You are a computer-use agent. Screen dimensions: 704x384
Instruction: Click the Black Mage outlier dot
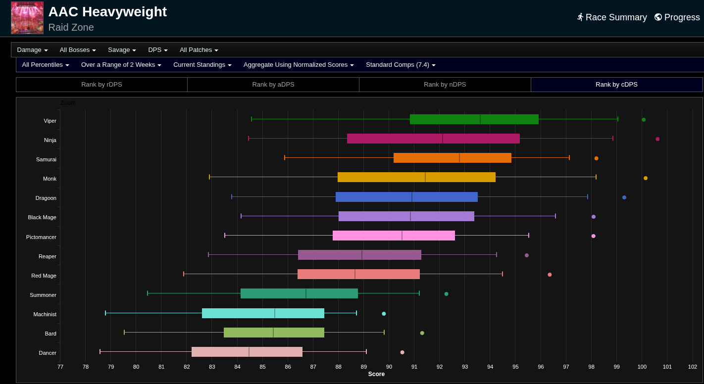tap(594, 217)
